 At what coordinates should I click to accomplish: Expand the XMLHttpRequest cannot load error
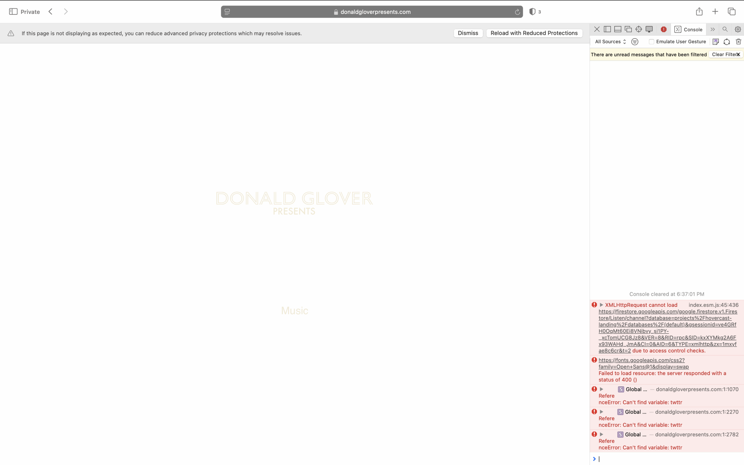601,305
